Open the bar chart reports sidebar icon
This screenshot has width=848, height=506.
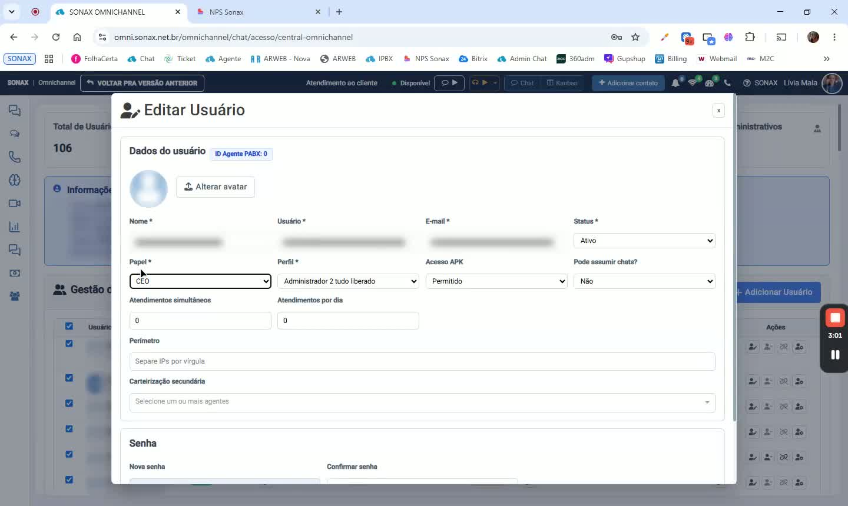tap(15, 227)
